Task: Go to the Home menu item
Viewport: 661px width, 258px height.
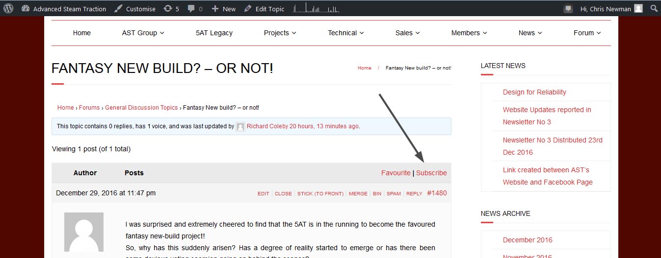Action: pos(82,33)
